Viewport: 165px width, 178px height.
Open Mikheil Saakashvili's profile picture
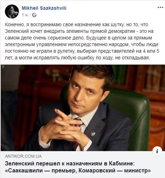tap(12, 12)
